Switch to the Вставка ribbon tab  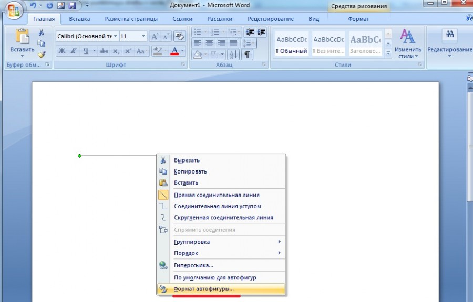79,19
